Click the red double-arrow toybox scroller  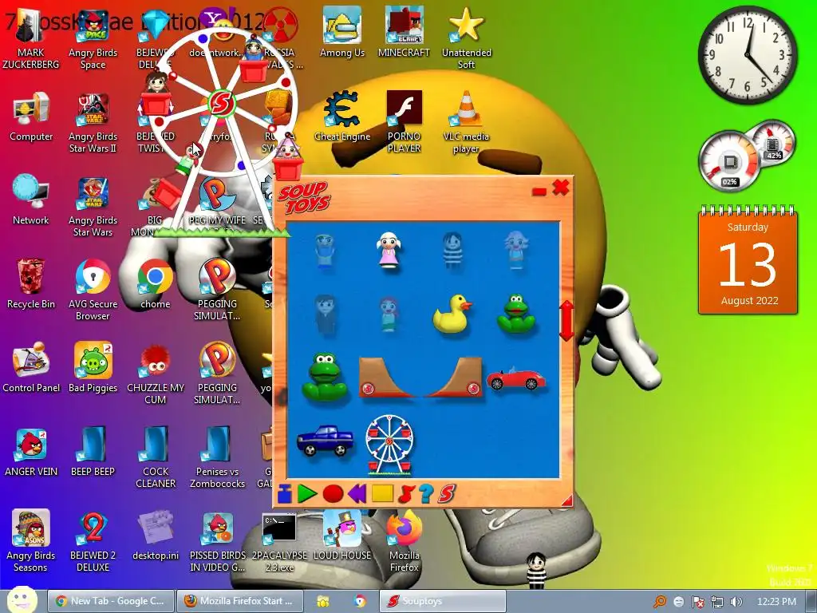tap(566, 320)
